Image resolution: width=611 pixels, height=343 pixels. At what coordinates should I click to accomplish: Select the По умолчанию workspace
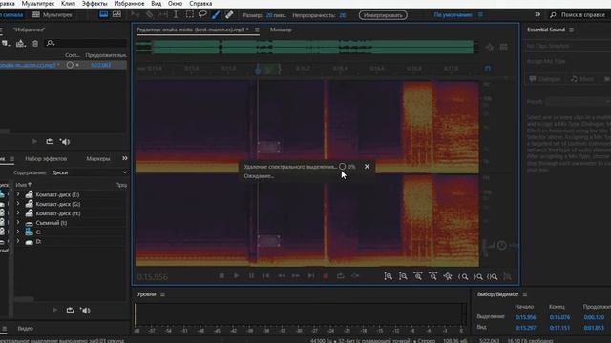[x=453, y=15]
